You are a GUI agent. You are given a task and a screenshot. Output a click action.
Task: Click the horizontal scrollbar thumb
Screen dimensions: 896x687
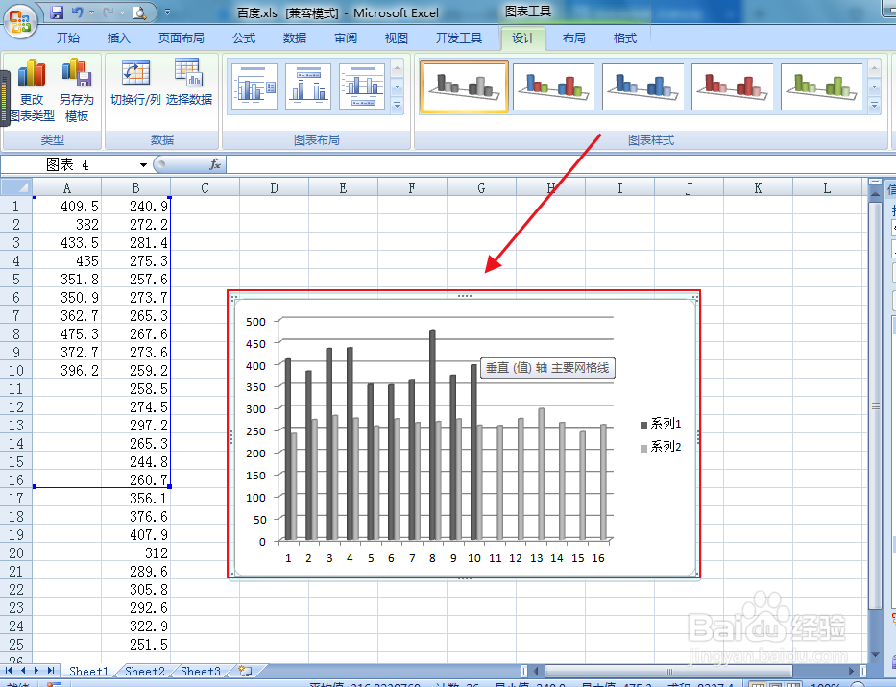pos(668,671)
